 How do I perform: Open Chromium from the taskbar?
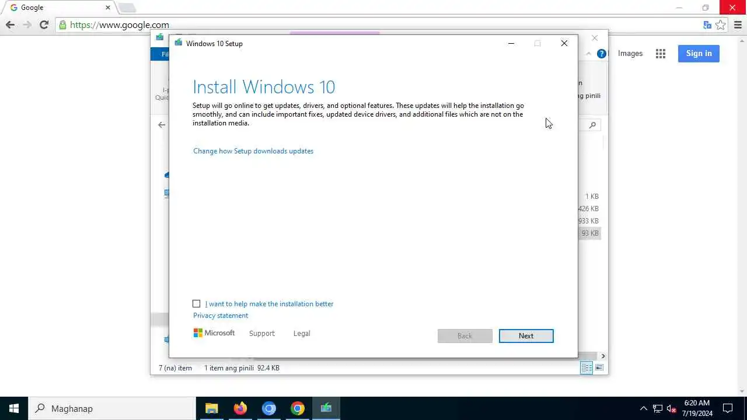point(268,408)
